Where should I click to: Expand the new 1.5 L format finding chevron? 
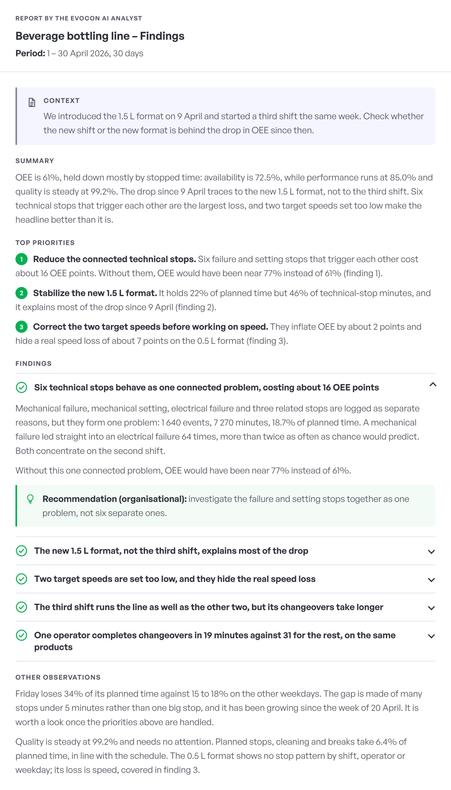(431, 552)
